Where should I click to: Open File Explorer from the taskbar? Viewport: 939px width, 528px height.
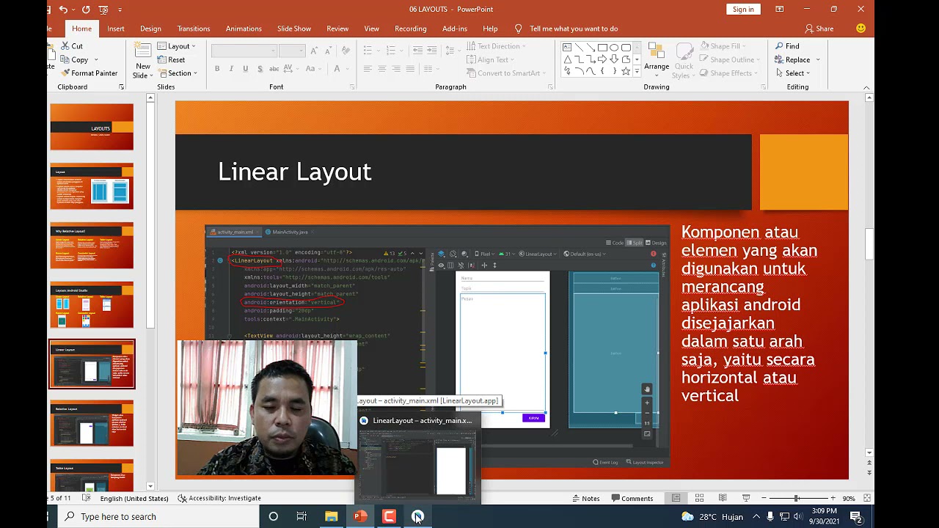click(331, 516)
